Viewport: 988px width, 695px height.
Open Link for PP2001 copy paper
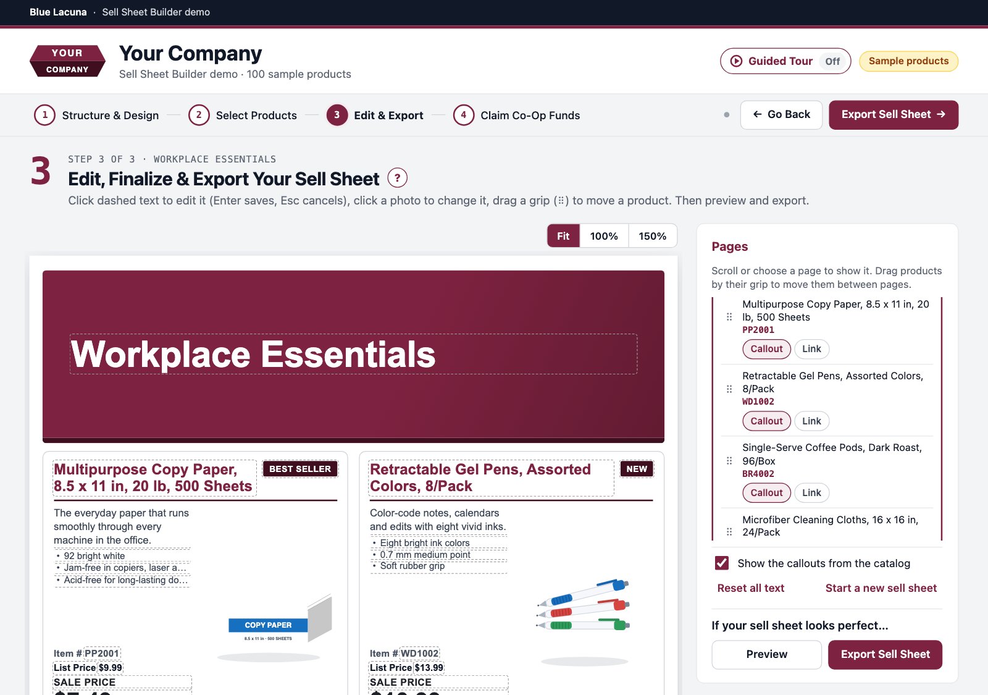[x=811, y=349]
